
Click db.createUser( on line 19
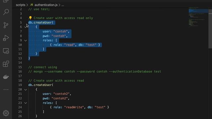tap(41, 85)
